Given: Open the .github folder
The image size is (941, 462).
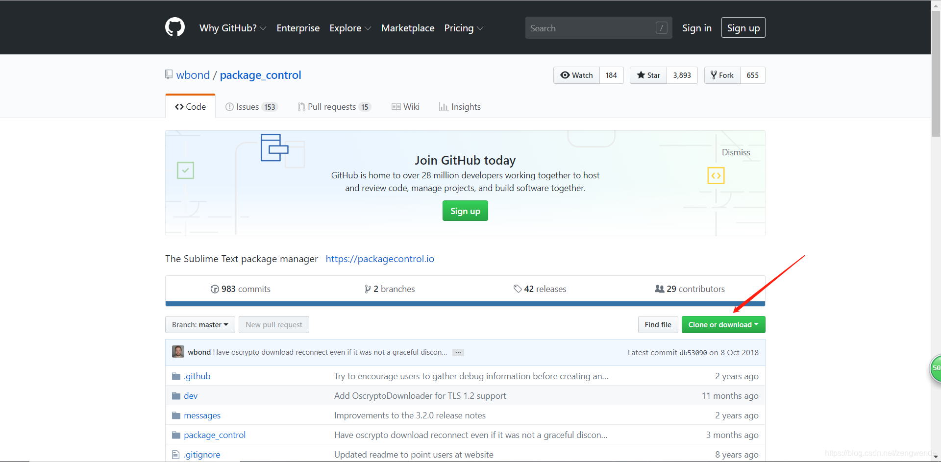Looking at the screenshot, I should (197, 376).
